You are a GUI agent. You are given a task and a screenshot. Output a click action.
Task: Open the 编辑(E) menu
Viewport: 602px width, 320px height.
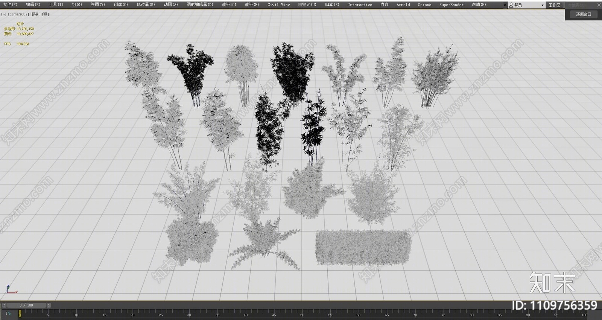pos(33,5)
